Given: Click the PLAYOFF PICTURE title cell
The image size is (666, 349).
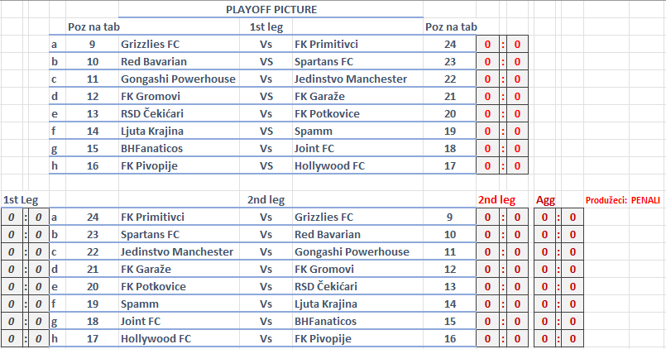Looking at the screenshot, I should pos(271,9).
